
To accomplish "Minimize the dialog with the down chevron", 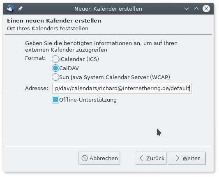I will 187,9.
